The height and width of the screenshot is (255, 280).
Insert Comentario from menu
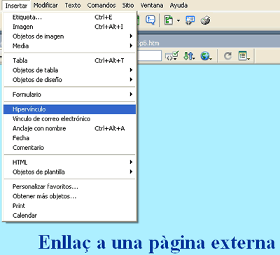tap(69, 148)
